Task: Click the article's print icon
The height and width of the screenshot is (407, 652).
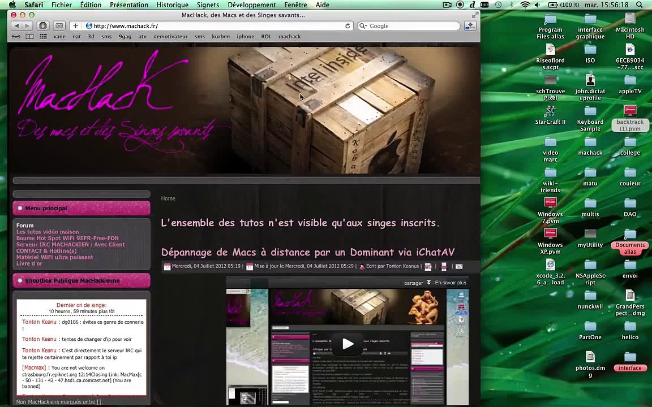Action: pyautogui.click(x=444, y=267)
